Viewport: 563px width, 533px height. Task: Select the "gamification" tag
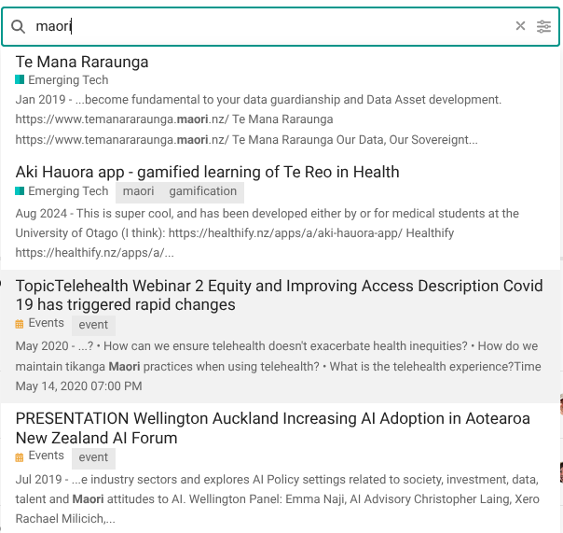tap(203, 191)
